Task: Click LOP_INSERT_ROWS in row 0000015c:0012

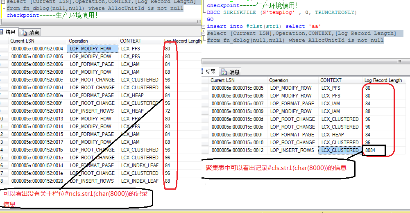Action: click(x=292, y=150)
